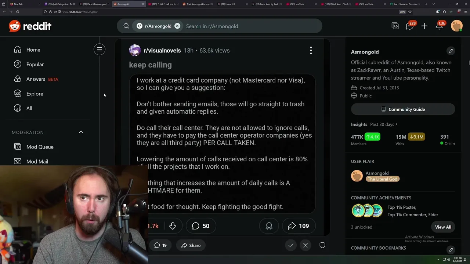
Task: Edit community details pencil icon
Action: pyautogui.click(x=451, y=51)
